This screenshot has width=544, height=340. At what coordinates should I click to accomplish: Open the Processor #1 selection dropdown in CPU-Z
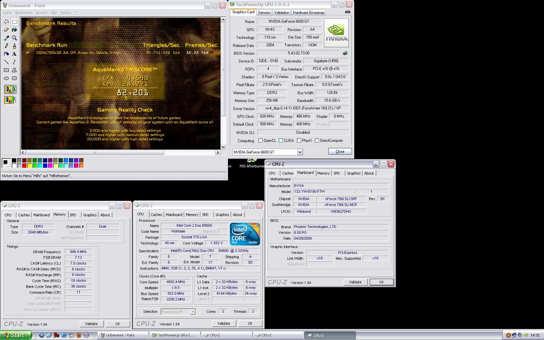point(193,311)
